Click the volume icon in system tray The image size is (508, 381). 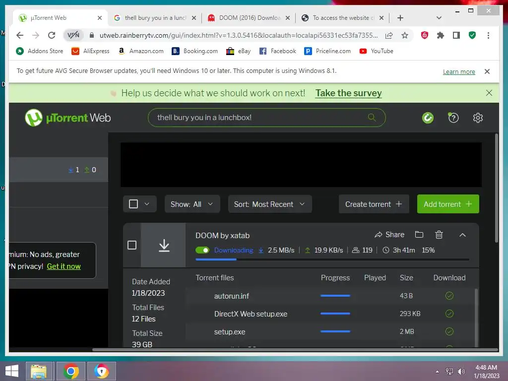461,372
